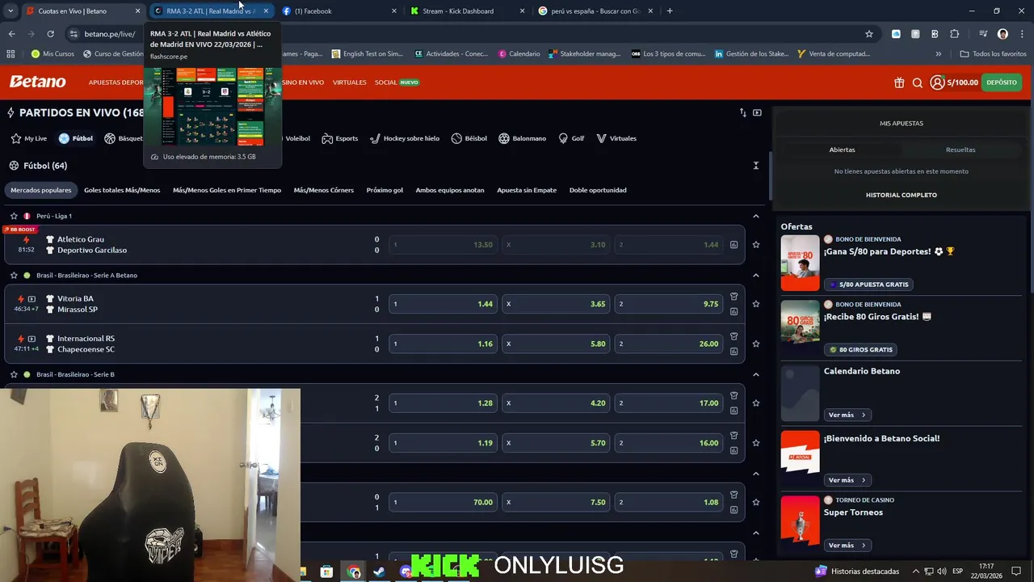Show hidden system tray icons
The height and width of the screenshot is (582, 1034).
click(916, 571)
